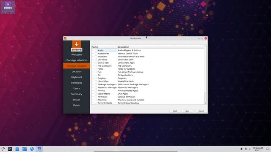Launch the terminal from the taskbar
The width and height of the screenshot is (271, 152).
(10, 149)
